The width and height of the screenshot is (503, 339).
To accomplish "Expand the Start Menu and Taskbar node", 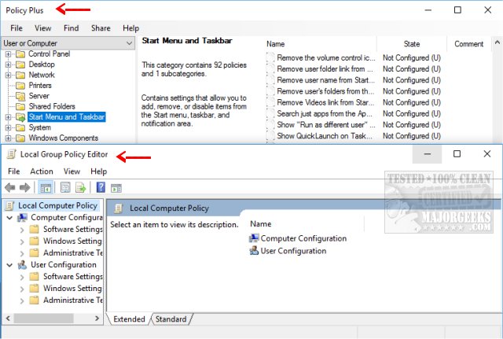I will coord(9,117).
